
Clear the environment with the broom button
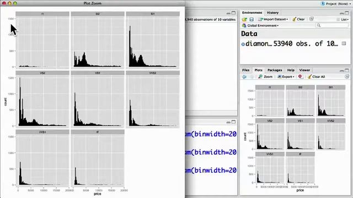(x=298, y=19)
